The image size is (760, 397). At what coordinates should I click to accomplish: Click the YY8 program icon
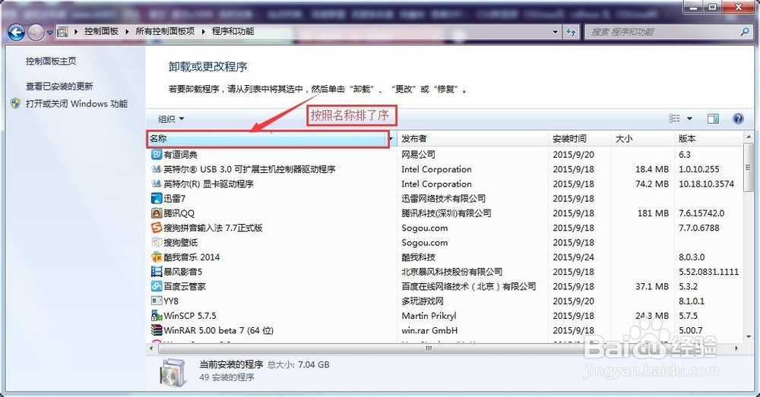tap(156, 301)
